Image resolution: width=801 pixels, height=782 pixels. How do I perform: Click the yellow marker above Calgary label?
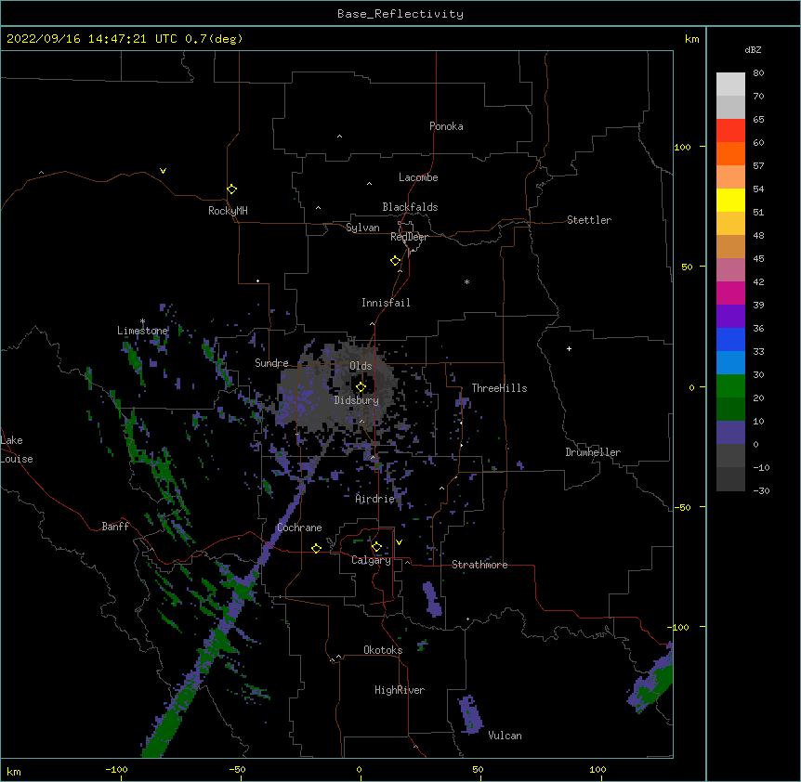point(376,547)
